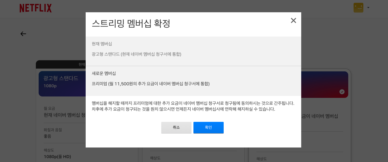Image resolution: width=388 pixels, height=162 pixels.
Task: Click the 프리미엄 월 11,500원 text line
Action: pos(151,84)
